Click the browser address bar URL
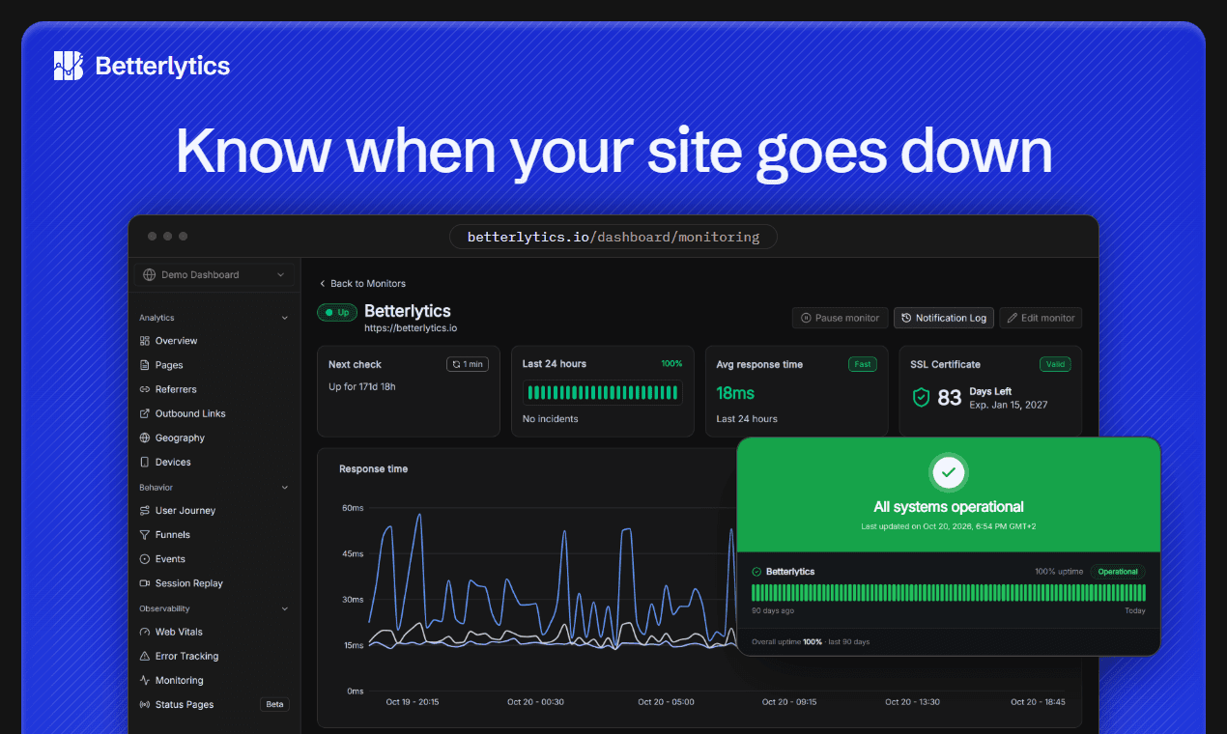1227x734 pixels. click(613, 237)
